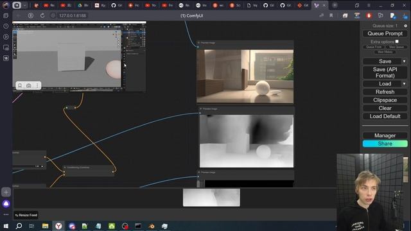This screenshot has height=231, width=411.
Task: Collapse the Conditioning Combine node dot
Action: [x=65, y=167]
